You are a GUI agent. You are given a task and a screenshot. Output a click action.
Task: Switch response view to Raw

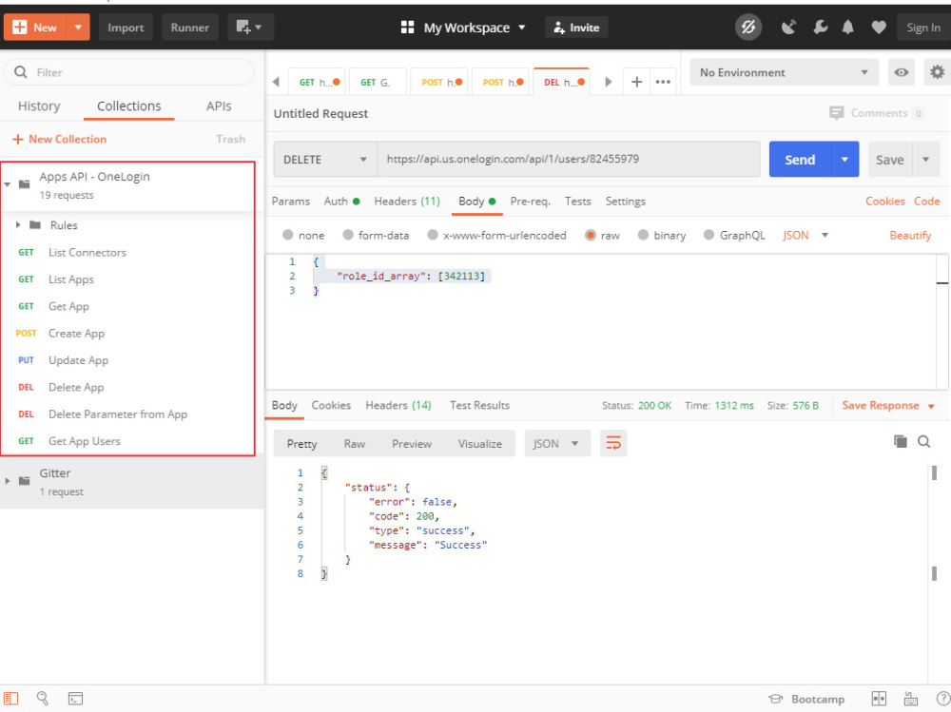coord(354,443)
